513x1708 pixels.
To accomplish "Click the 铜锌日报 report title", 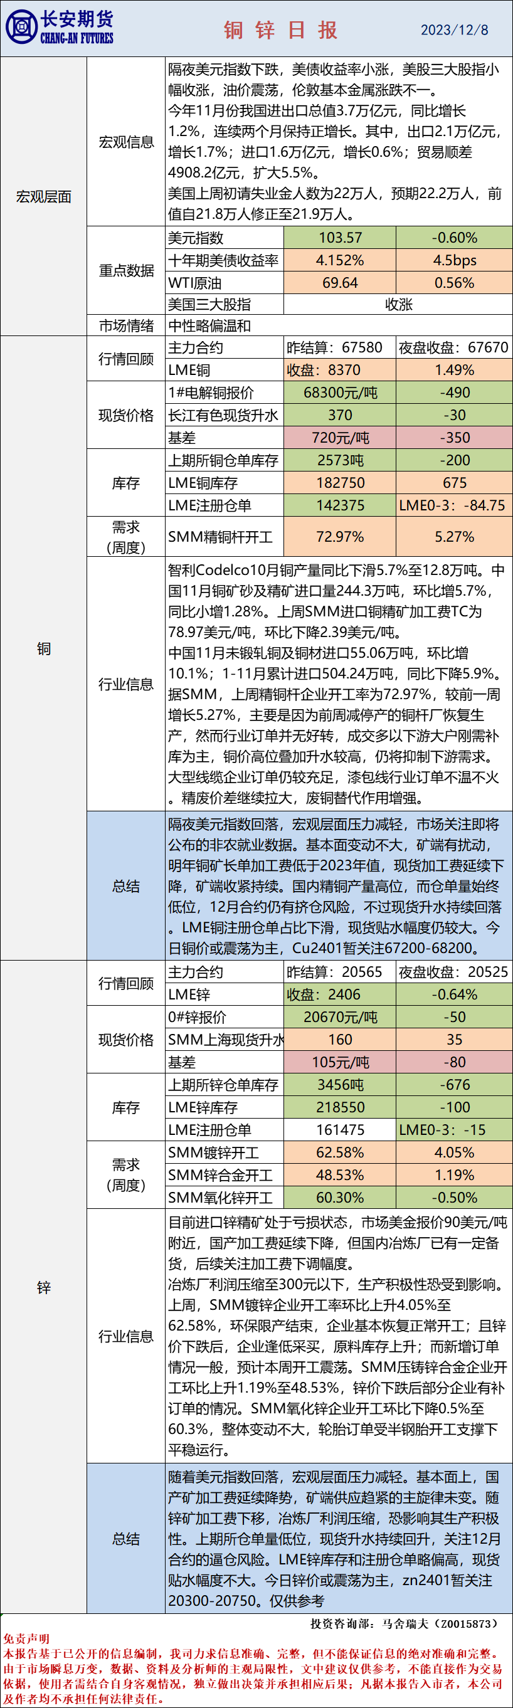I will tap(281, 30).
